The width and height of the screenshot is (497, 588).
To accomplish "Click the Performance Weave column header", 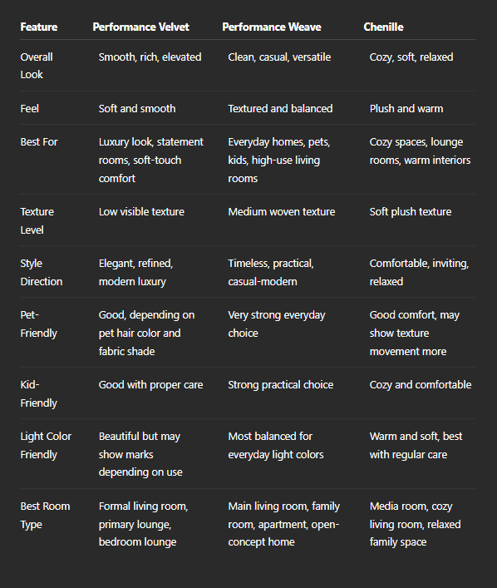I will [x=272, y=27].
